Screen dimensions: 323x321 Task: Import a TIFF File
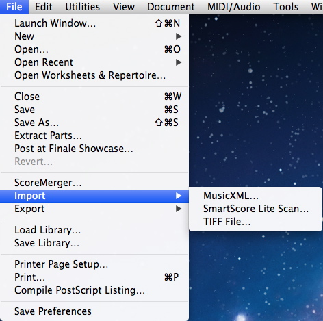[255, 222]
